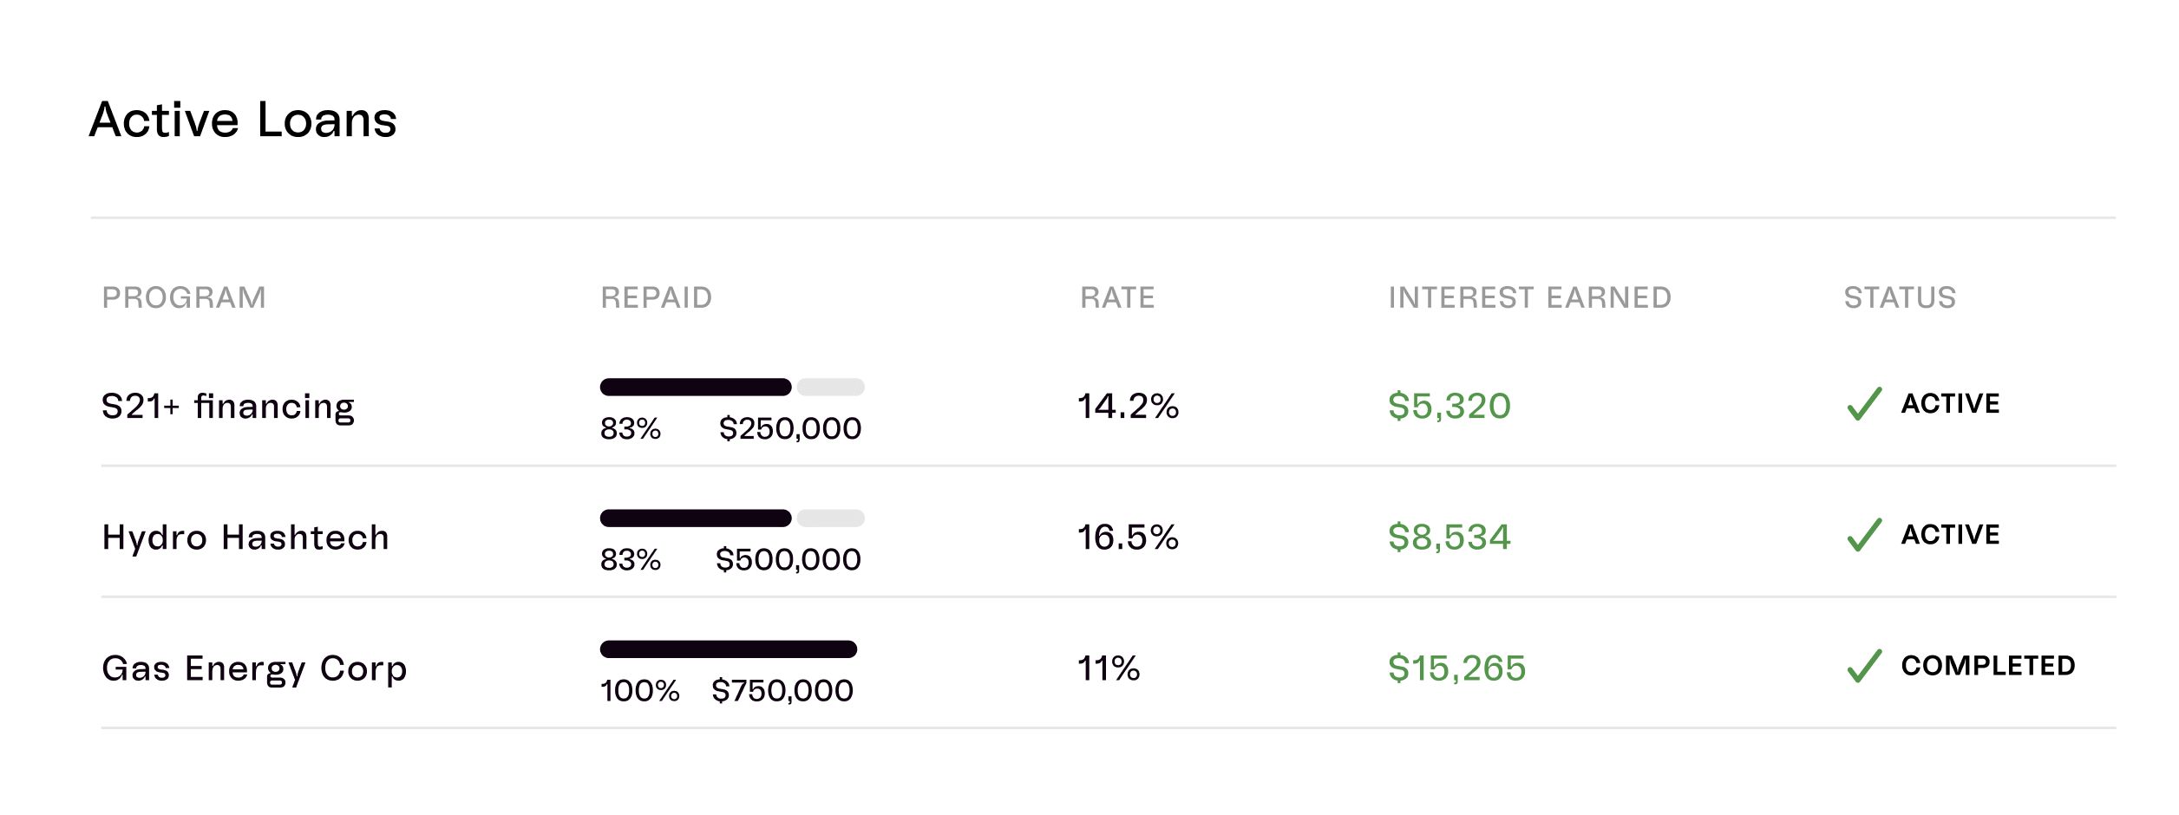Open the Hydro Hashtech loan program
The width and height of the screenshot is (2179, 815).
[x=245, y=538]
